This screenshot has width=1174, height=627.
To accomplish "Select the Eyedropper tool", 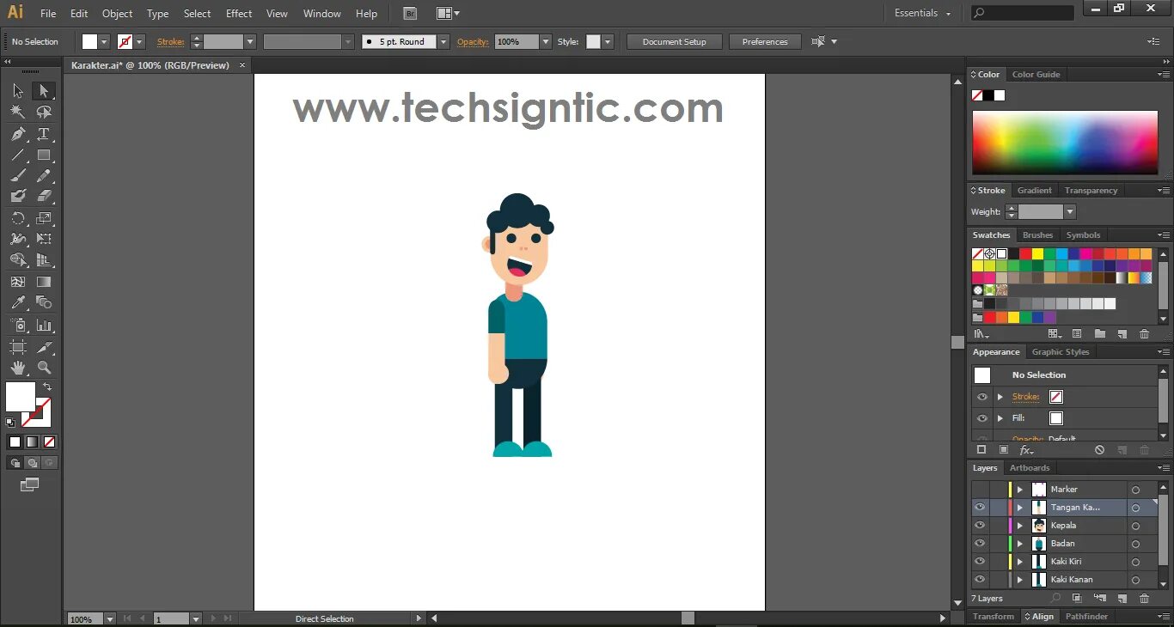I will pyautogui.click(x=18, y=302).
